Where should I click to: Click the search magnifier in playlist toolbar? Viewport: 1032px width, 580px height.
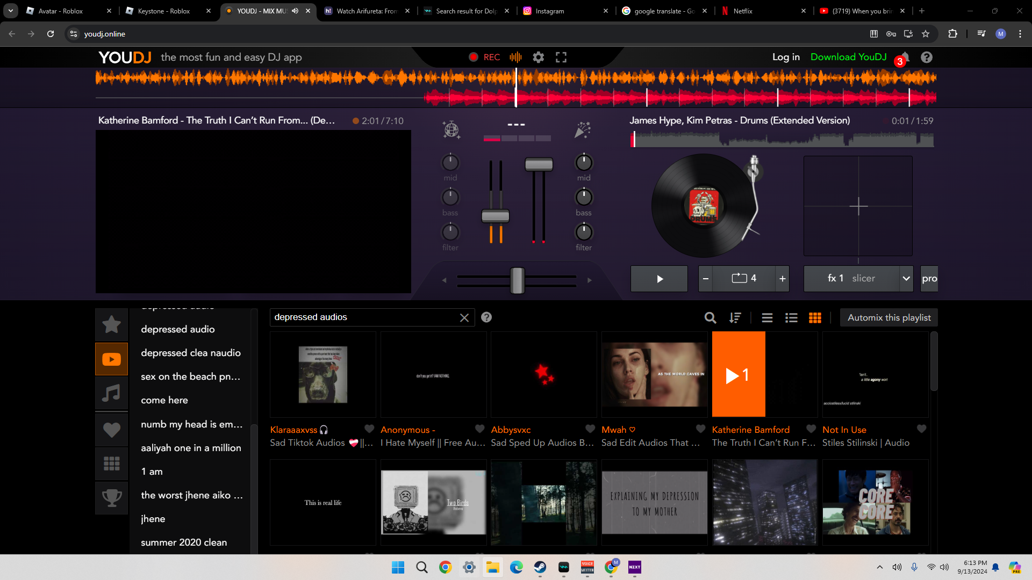[710, 318]
